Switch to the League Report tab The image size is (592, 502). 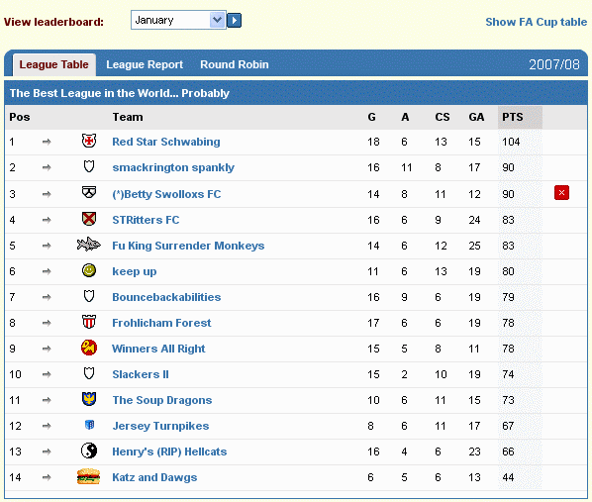click(x=145, y=64)
